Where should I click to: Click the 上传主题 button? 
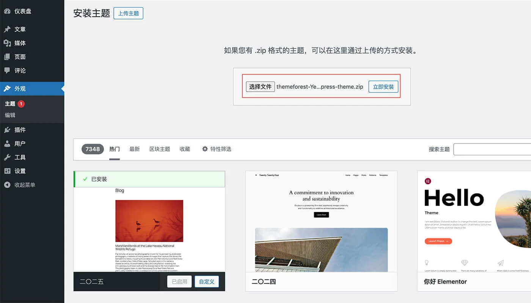(x=128, y=13)
